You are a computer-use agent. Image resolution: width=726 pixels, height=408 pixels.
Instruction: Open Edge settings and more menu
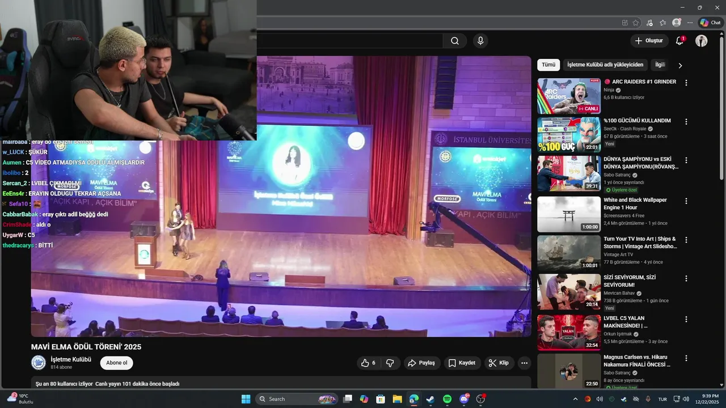(690, 23)
